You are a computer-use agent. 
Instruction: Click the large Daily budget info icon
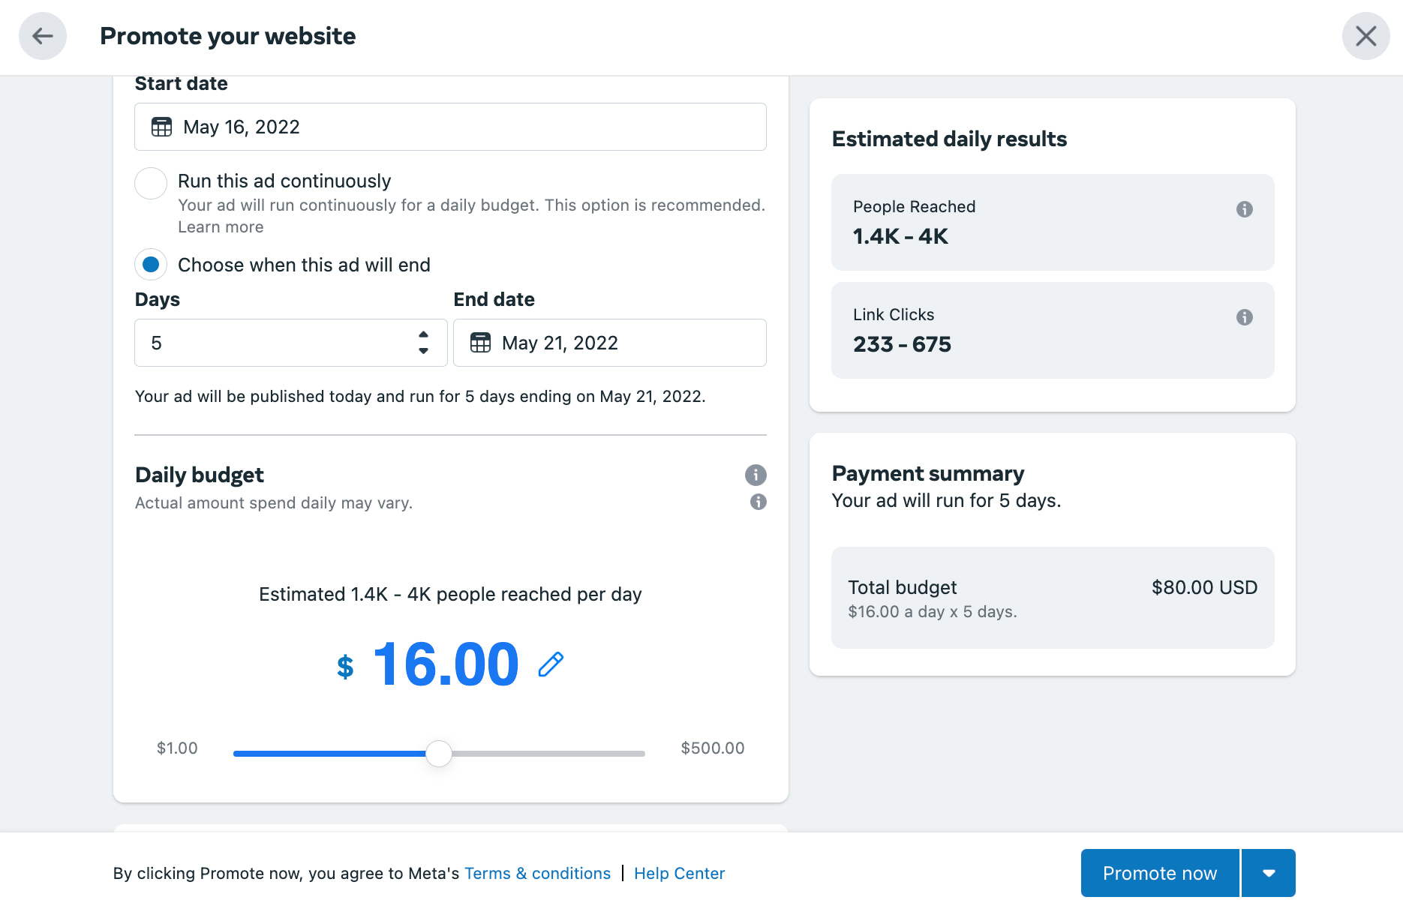[756, 475]
